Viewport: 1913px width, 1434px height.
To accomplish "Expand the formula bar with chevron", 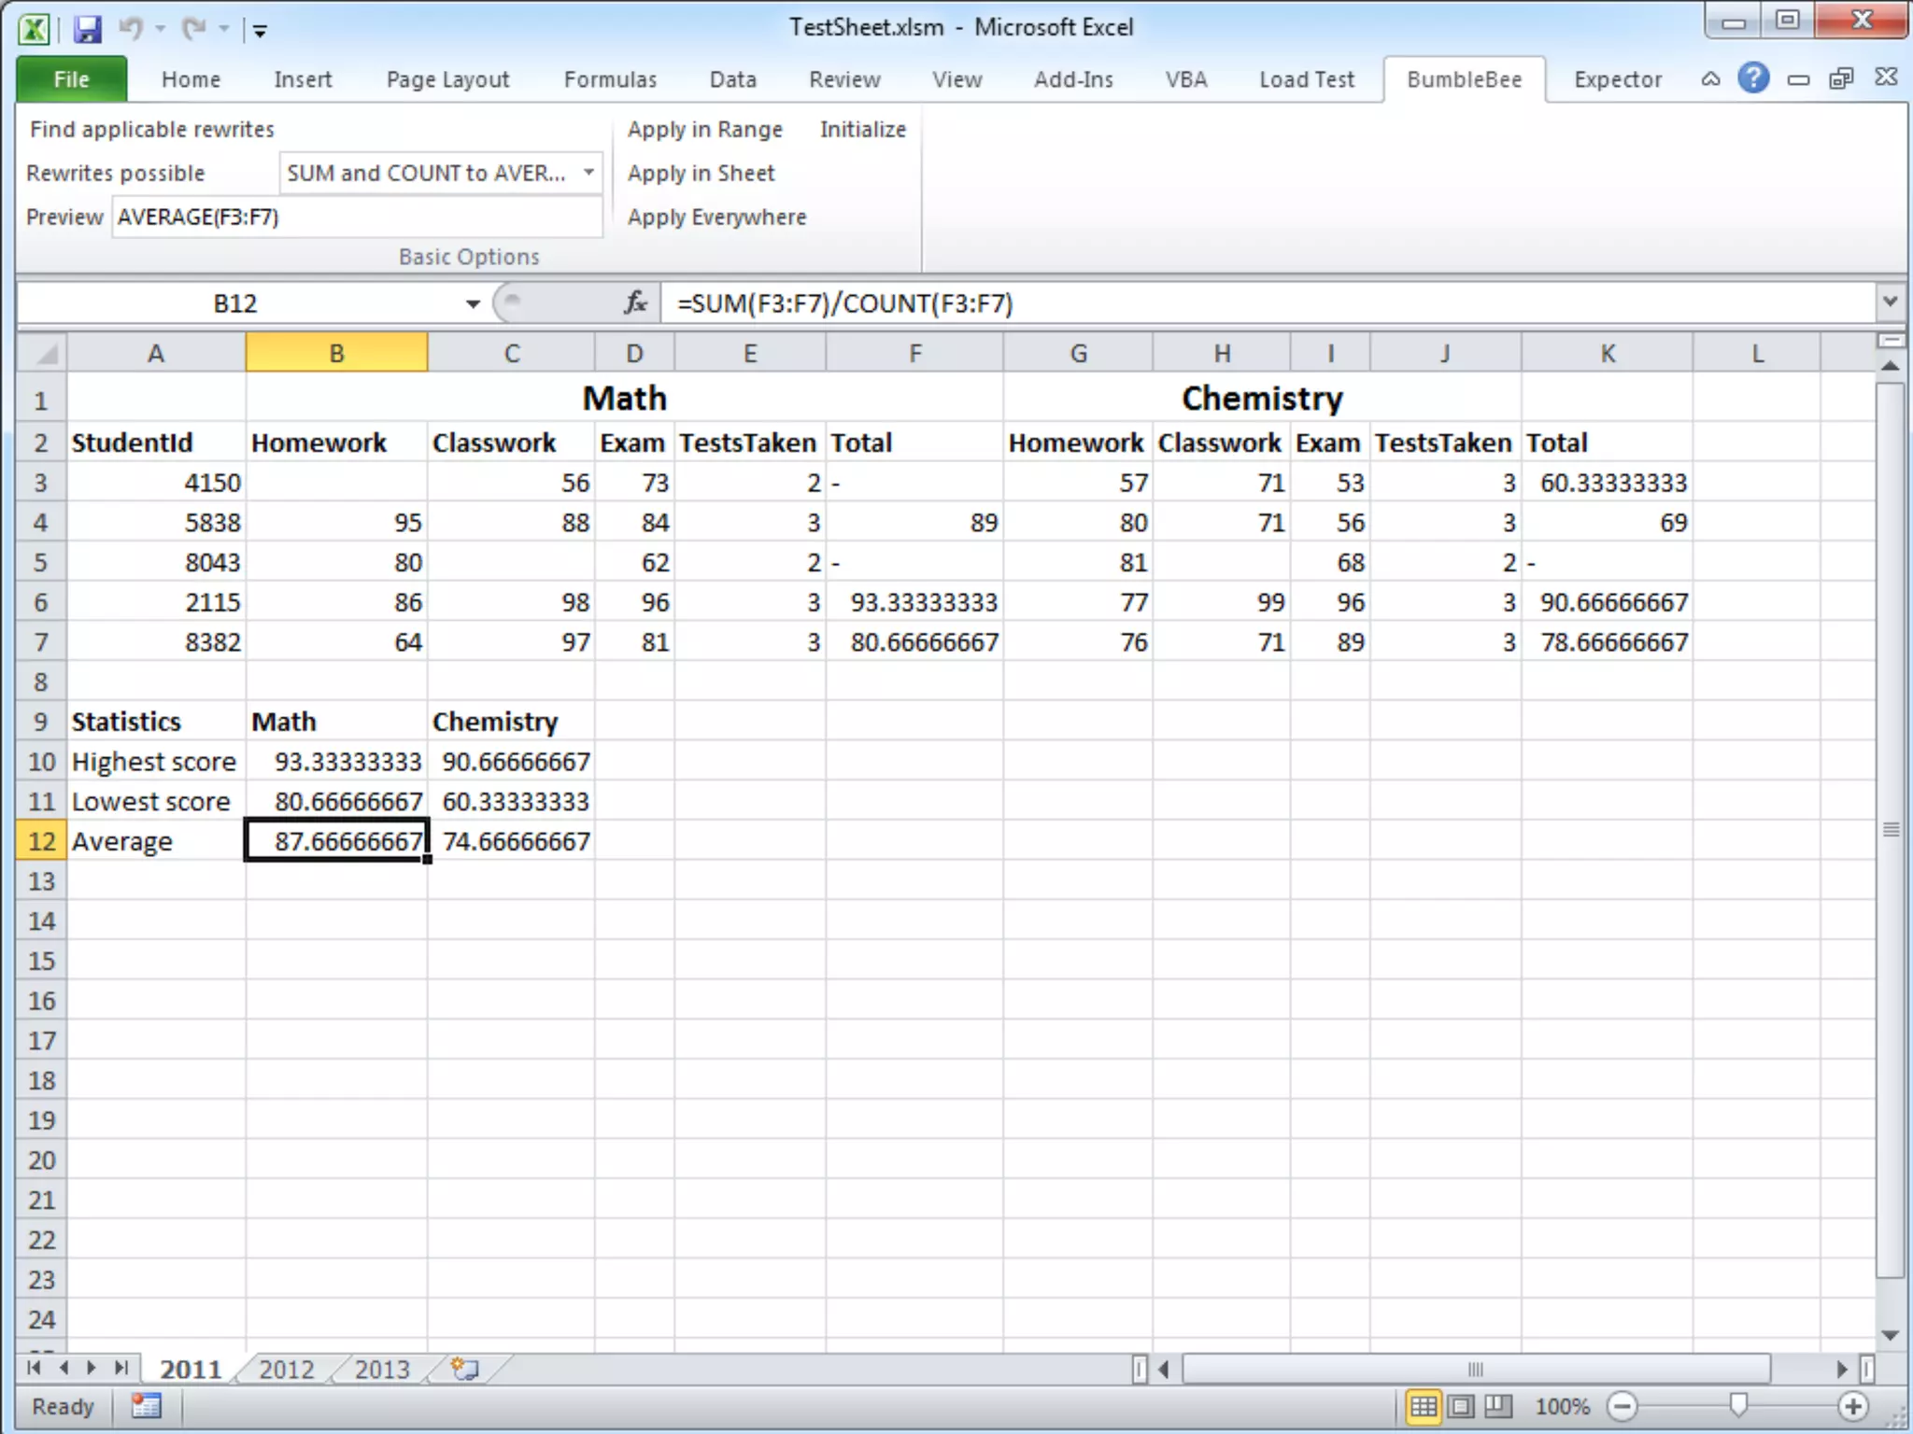I will 1890,302.
